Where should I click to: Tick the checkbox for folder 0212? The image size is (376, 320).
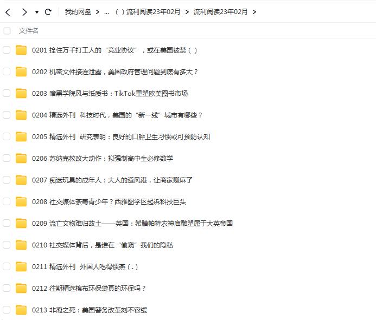[x=7, y=288]
